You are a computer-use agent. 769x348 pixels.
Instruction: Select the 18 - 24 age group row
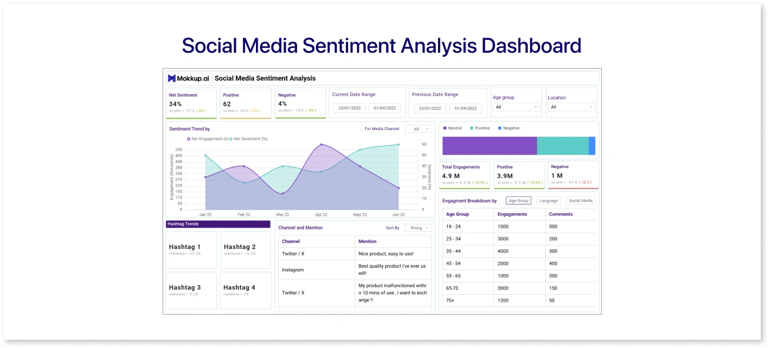click(519, 227)
